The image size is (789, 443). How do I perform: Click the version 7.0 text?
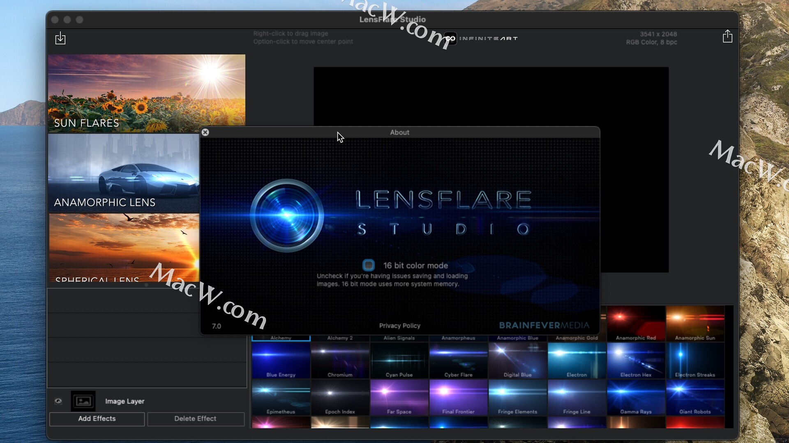click(x=217, y=326)
